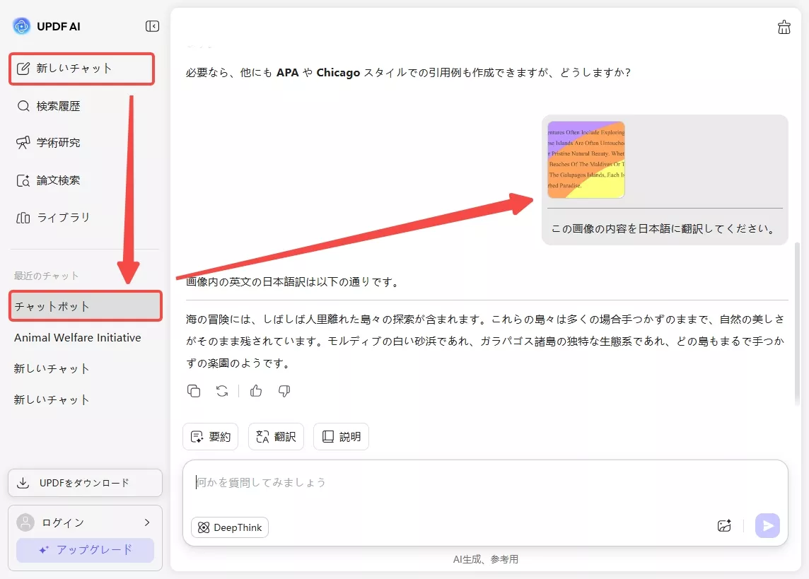Regenerate the AI response

pos(222,391)
